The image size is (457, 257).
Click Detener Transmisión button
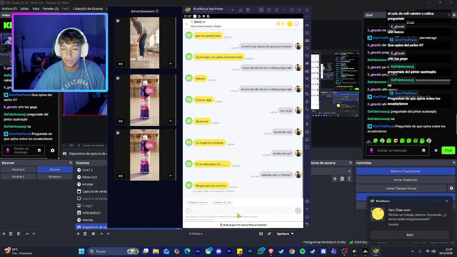[x=405, y=171]
